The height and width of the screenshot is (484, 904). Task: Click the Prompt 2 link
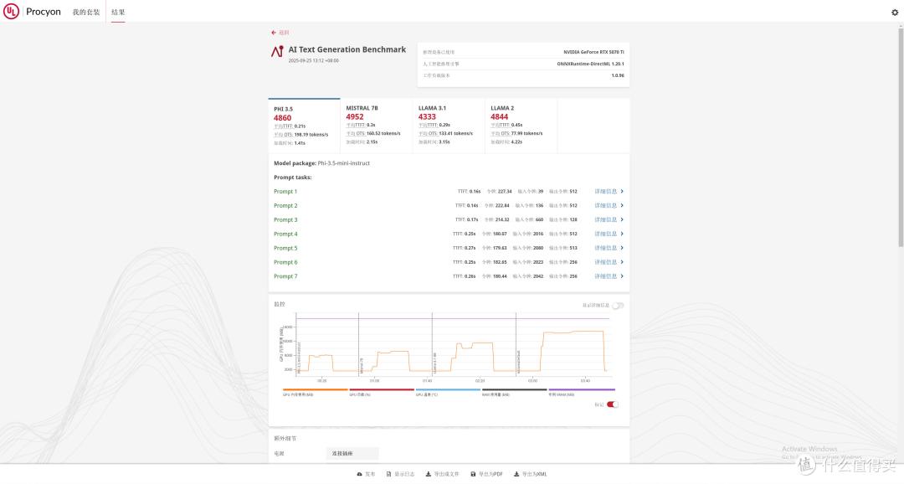pos(285,206)
